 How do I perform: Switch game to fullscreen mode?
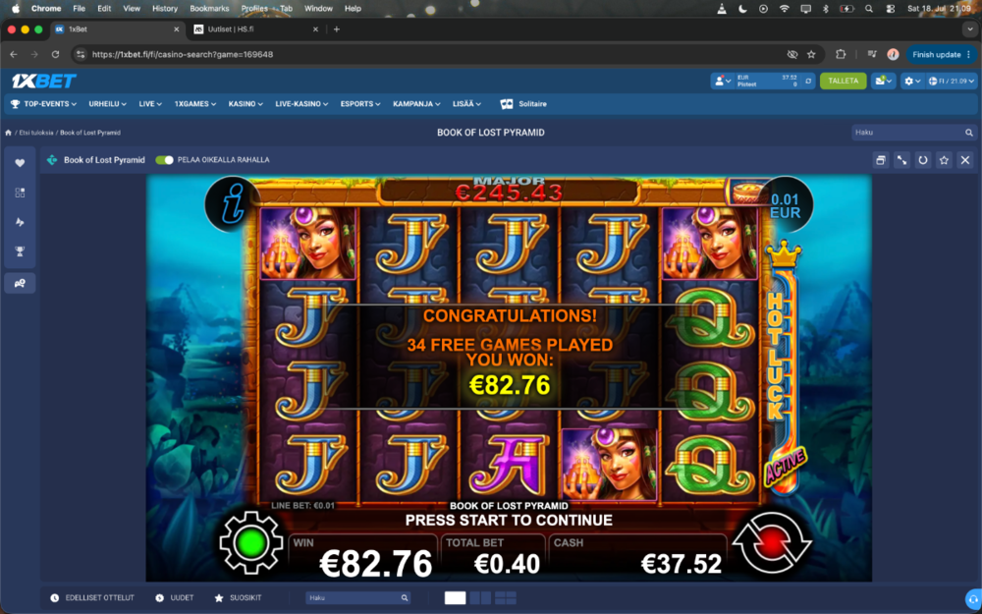coord(901,160)
